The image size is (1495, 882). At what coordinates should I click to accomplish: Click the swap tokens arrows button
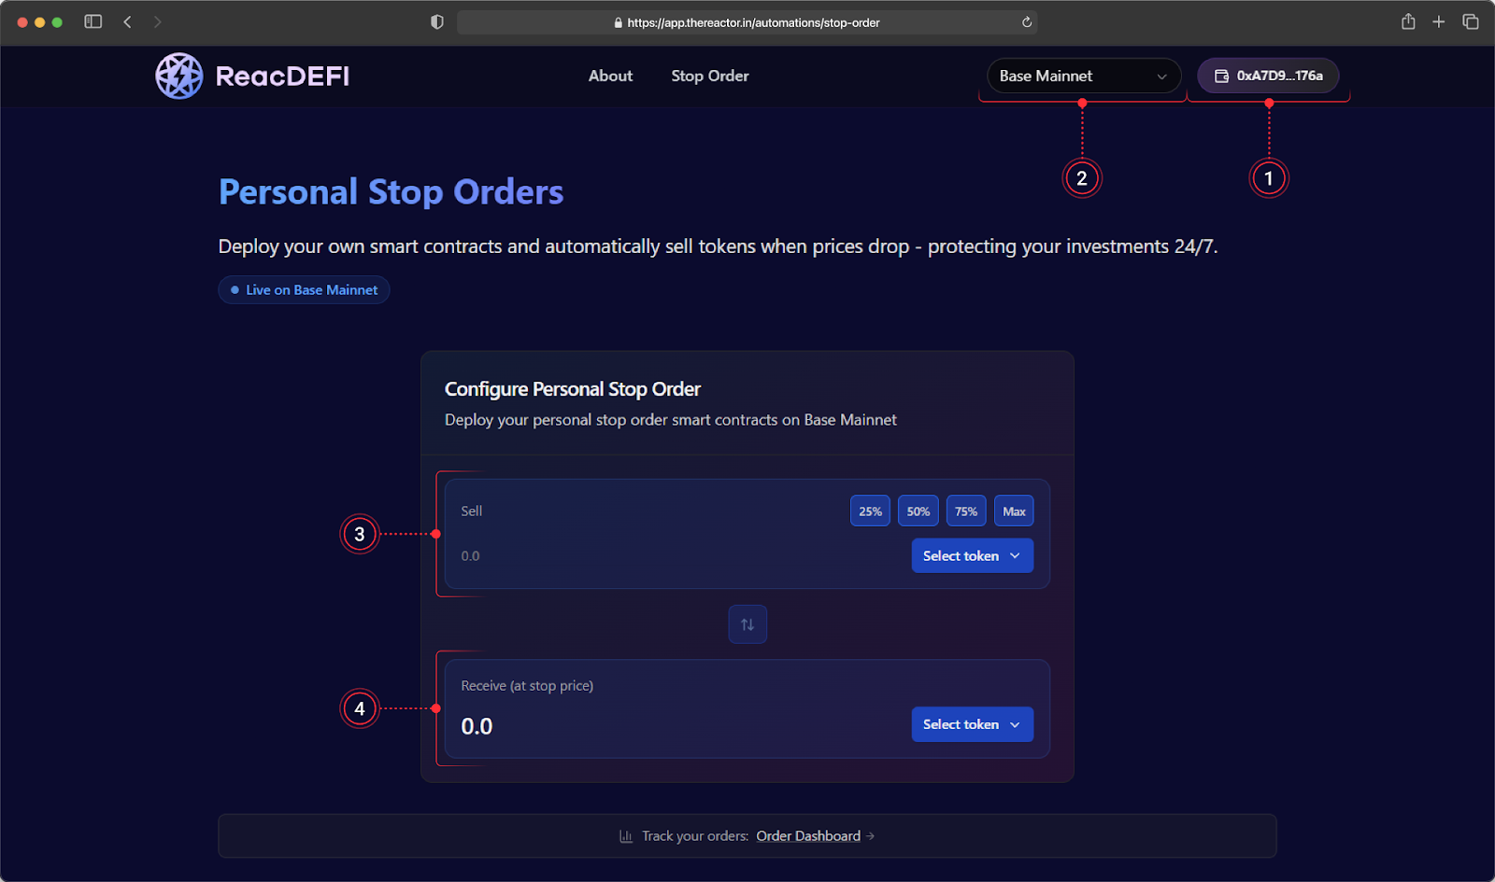point(747,624)
